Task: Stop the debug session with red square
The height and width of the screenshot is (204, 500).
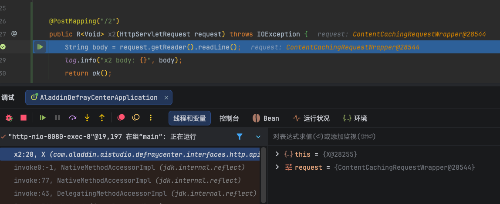Action: (x=24, y=118)
